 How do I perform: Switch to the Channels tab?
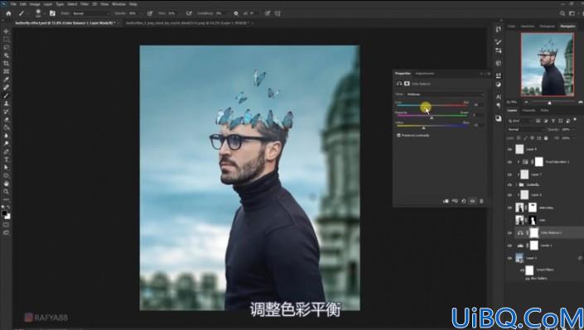[528, 111]
